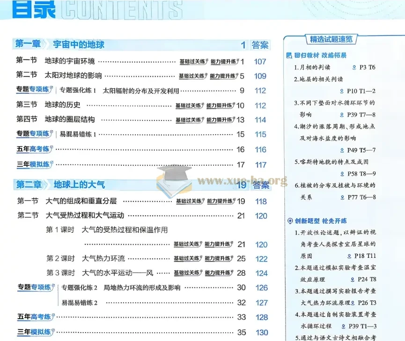The height and width of the screenshot is (341, 405).
Task: Click answer page number 128
Action: 262,317
